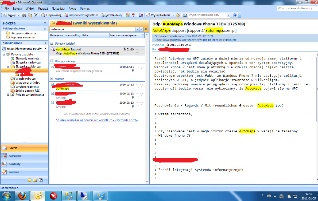Collapse the Ubiegły tydzień group
Viewport: 318px width, 201px height.
pyautogui.click(x=52, y=43)
